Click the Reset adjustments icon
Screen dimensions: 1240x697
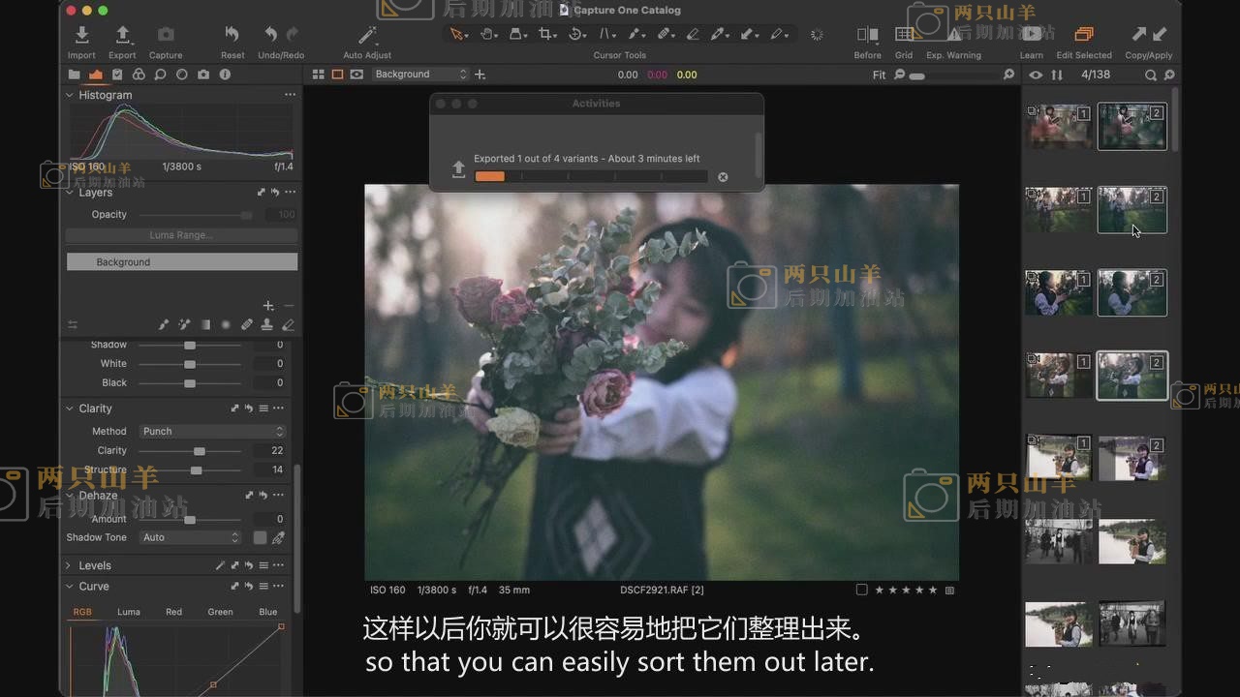point(232,35)
